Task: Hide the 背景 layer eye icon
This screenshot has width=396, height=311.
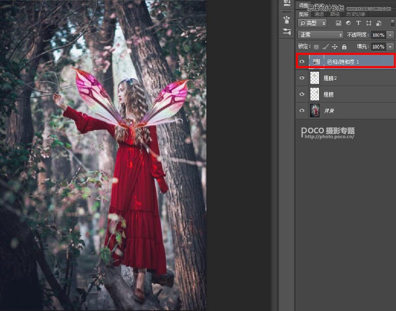Action: click(302, 110)
